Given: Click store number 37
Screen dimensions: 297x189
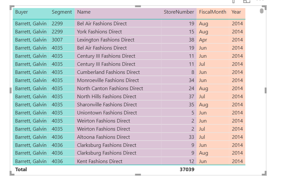Looking at the screenshot, I should (192, 97).
